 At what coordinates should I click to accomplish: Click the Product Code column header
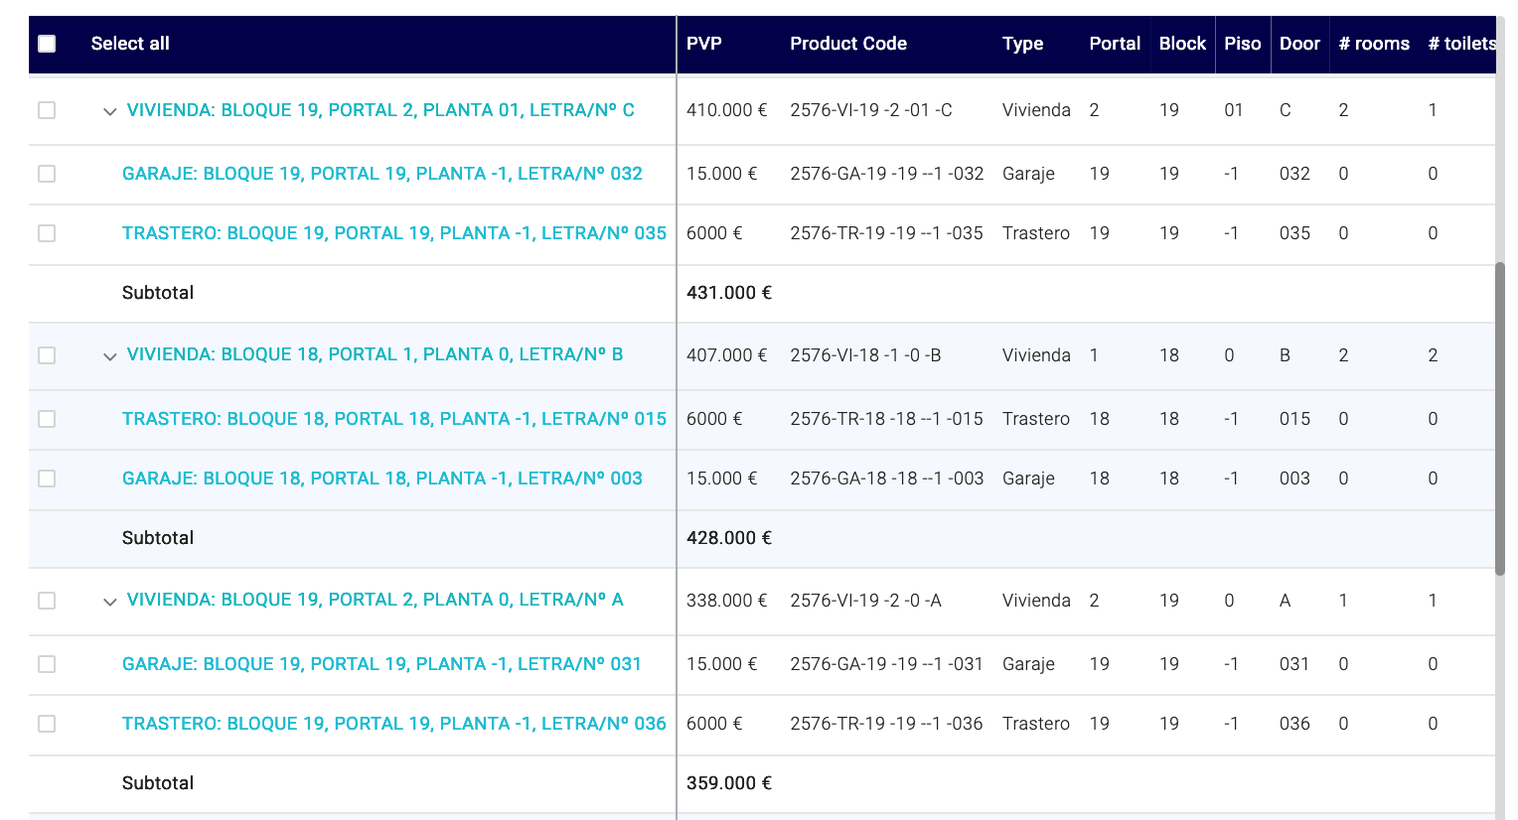848,44
